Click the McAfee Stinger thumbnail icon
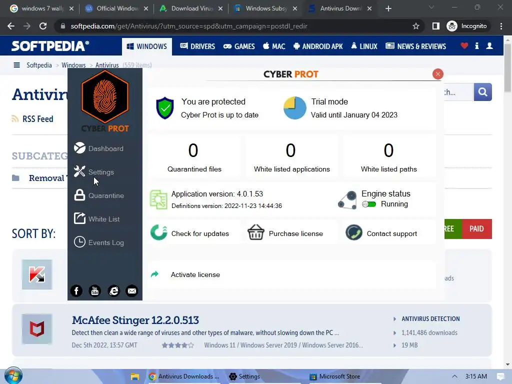The image size is (512, 384). pos(37,329)
